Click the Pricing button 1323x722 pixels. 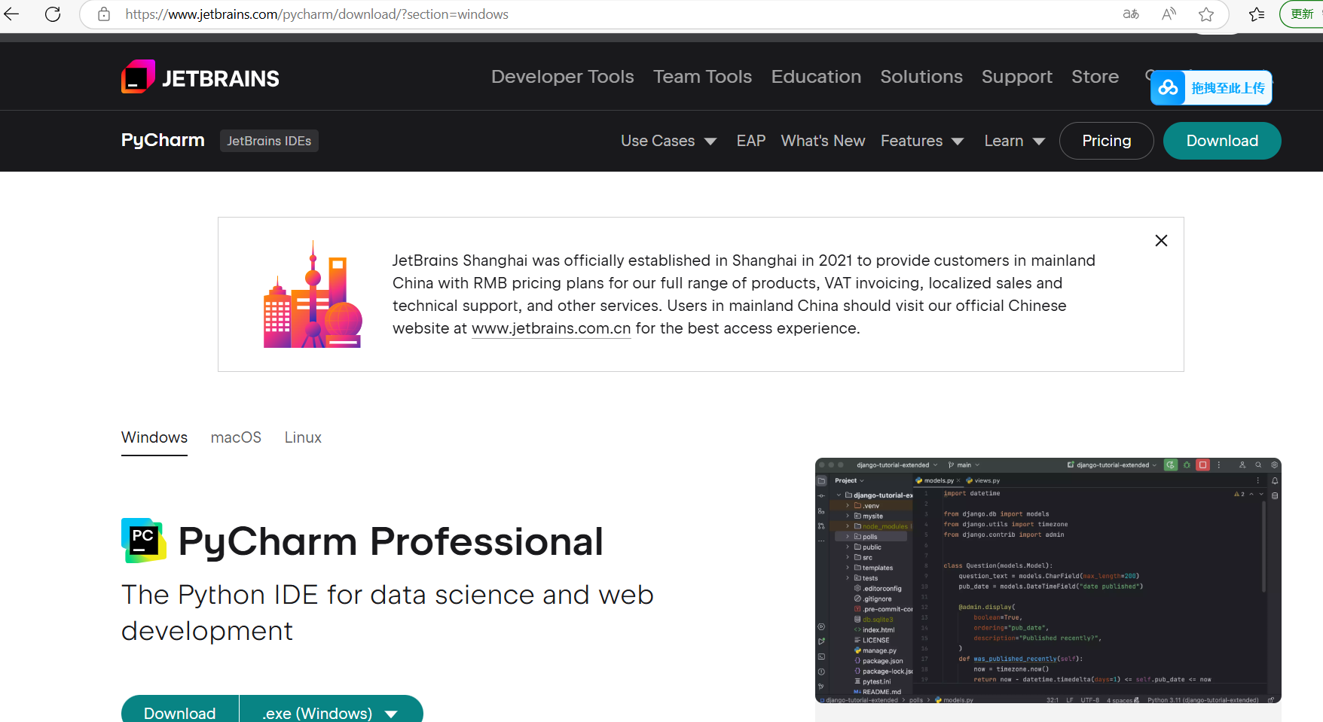coord(1106,141)
